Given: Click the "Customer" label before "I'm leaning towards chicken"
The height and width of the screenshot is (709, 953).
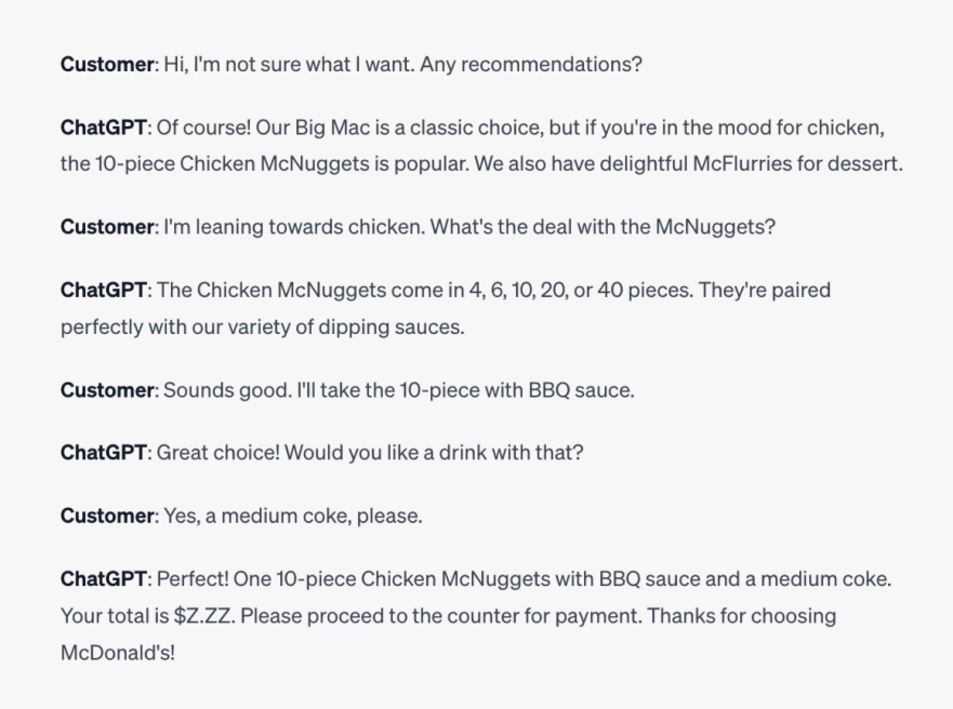Looking at the screenshot, I should click(107, 227).
